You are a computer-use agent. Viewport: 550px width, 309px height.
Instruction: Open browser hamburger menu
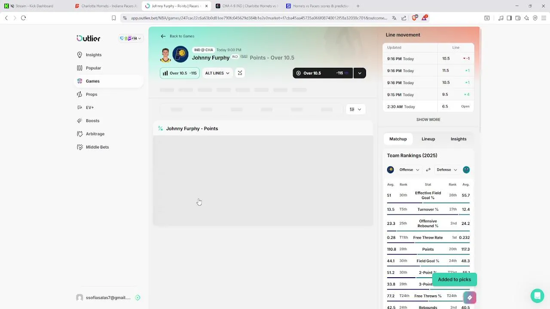tap(544, 18)
